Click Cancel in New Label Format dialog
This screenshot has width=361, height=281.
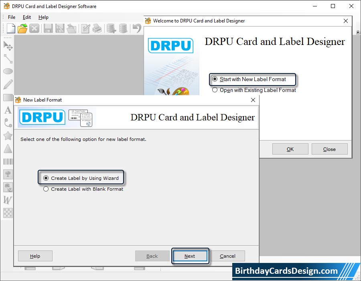pyautogui.click(x=228, y=256)
